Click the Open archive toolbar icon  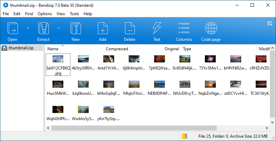click(x=13, y=28)
